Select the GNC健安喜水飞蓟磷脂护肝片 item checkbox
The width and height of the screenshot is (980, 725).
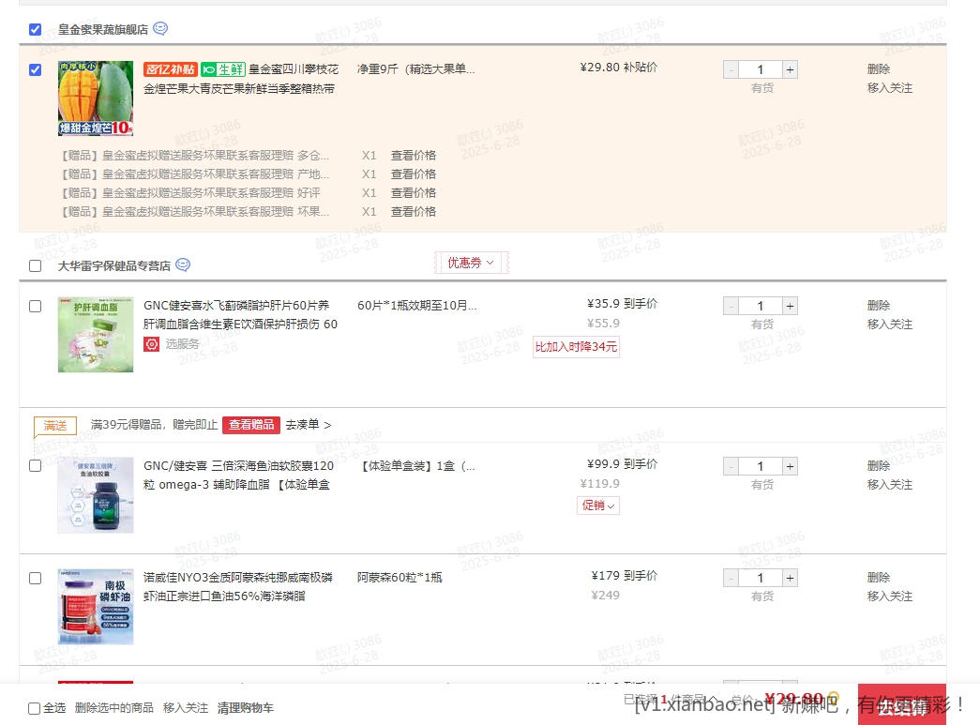[35, 307]
